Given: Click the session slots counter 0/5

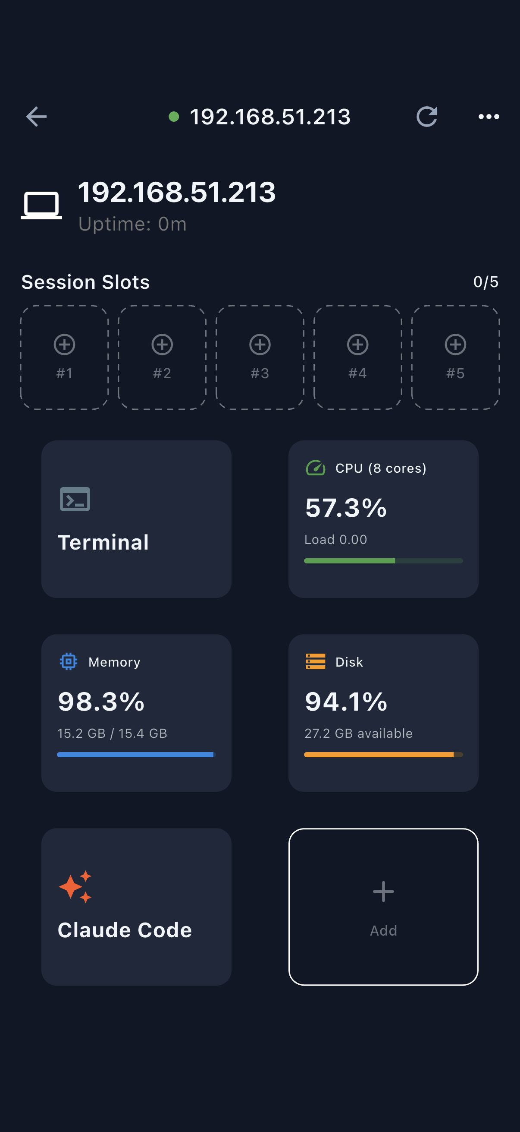Looking at the screenshot, I should [486, 281].
